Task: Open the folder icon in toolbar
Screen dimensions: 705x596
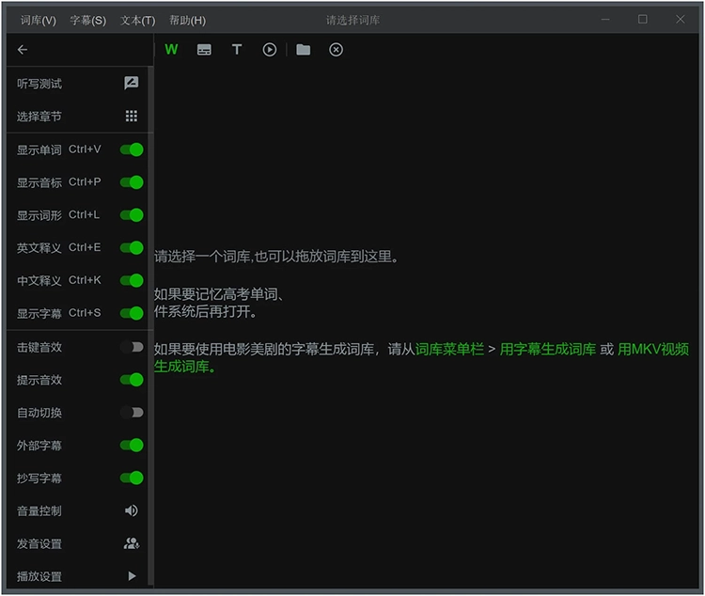Action: 303,50
